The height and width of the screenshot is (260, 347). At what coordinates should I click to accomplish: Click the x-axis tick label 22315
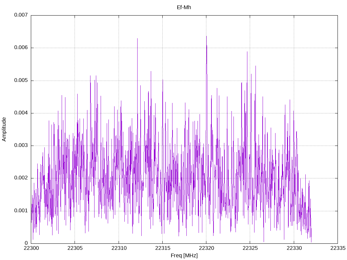(x=162, y=248)
